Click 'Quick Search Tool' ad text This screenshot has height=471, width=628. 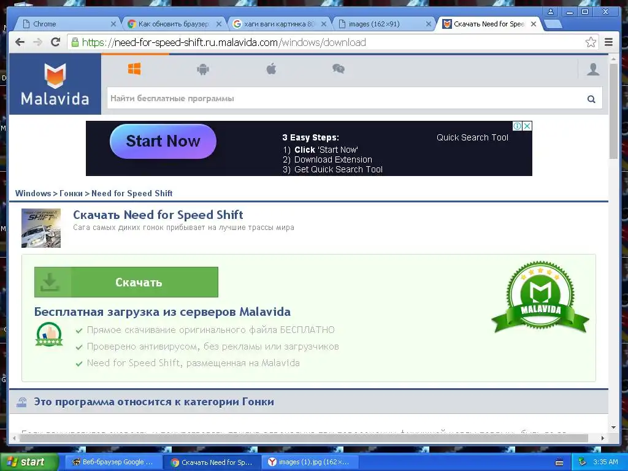coord(472,137)
